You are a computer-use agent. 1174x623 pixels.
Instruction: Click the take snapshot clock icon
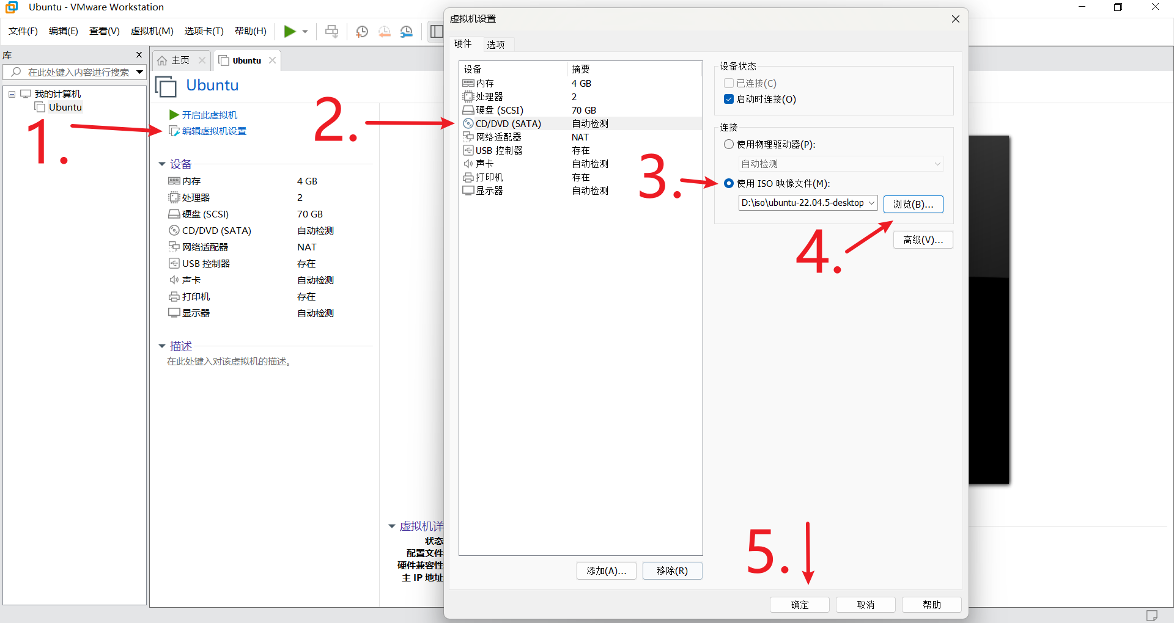point(362,31)
